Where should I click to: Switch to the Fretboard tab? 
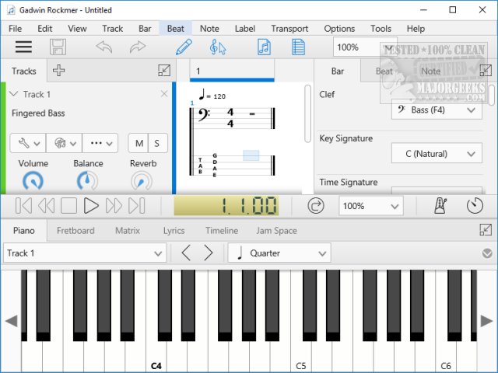click(x=75, y=230)
